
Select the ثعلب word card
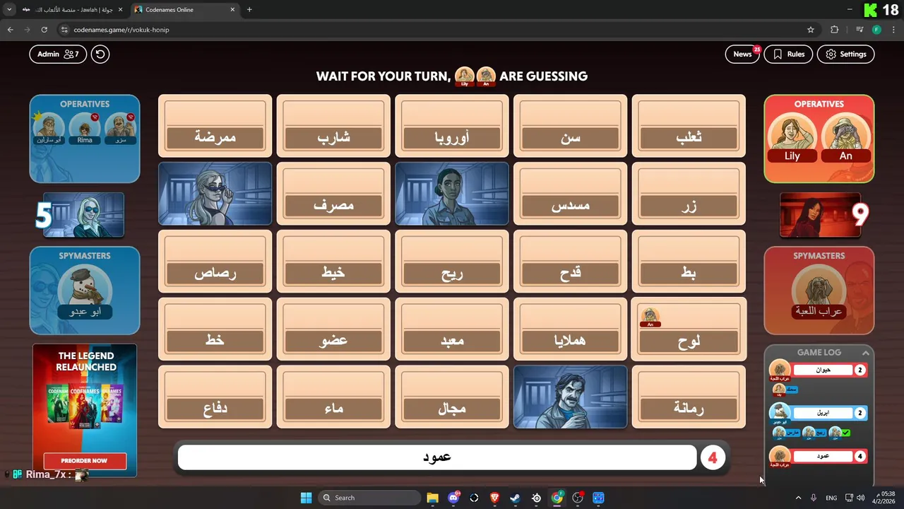689,126
